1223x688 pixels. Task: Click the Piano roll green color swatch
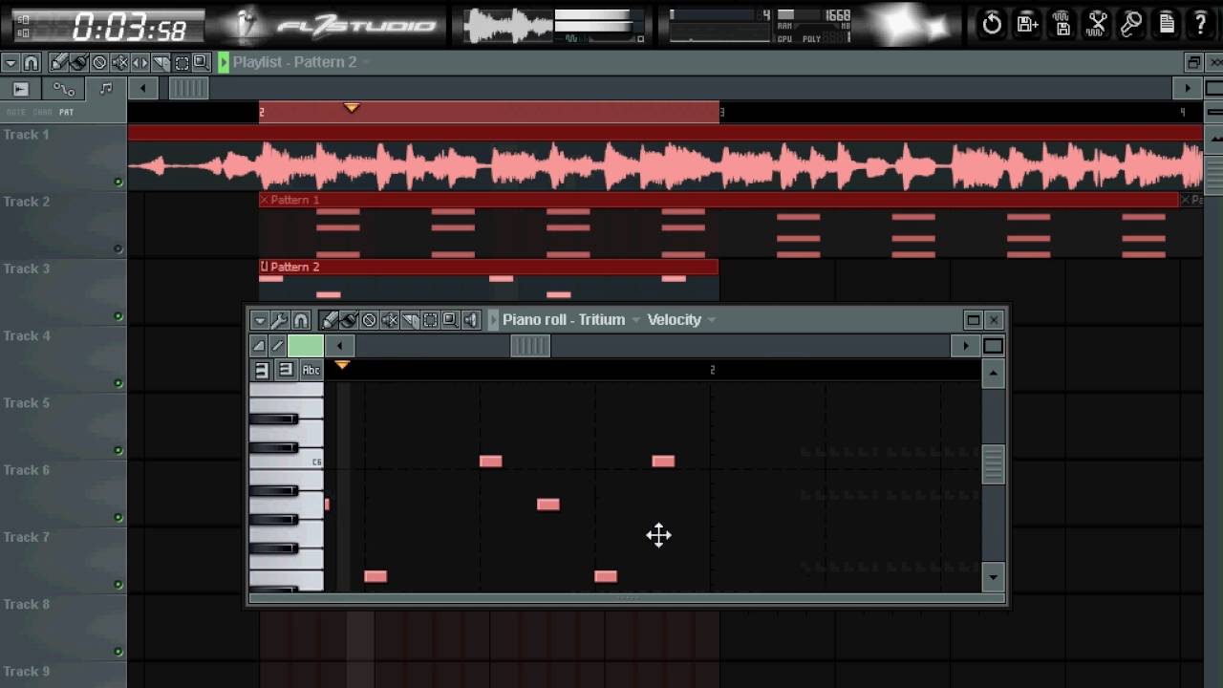tap(306, 346)
